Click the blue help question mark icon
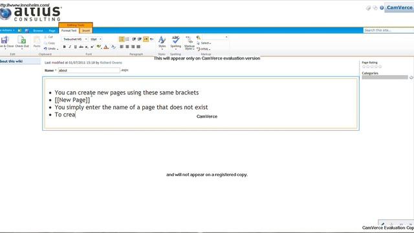Image resolution: width=414 pixels, height=233 pixels. [x=382, y=8]
